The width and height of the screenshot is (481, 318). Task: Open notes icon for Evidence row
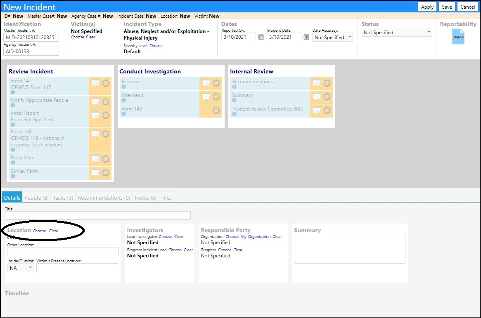click(206, 83)
